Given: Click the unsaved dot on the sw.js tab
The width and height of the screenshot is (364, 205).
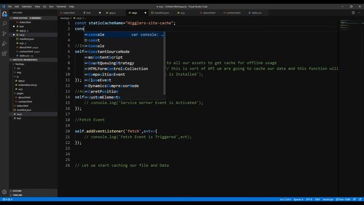Looking at the screenshot, I should click(x=146, y=13).
